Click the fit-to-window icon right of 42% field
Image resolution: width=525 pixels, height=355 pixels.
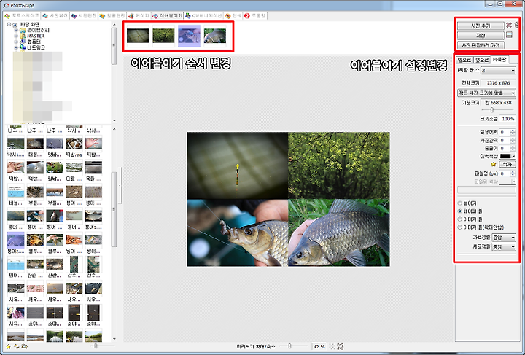[x=341, y=347]
